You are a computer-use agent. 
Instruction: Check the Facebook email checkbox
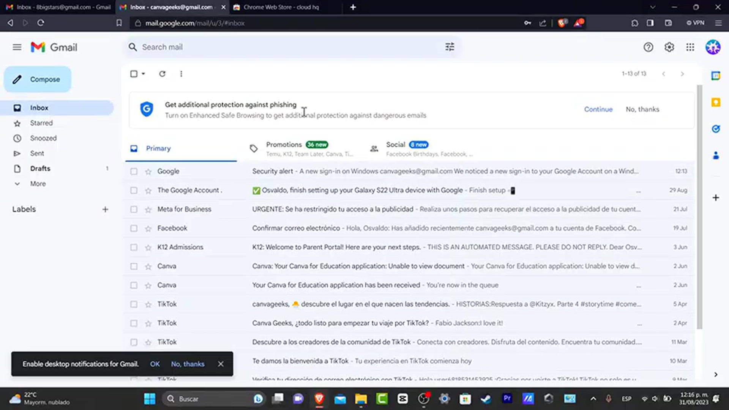(134, 229)
